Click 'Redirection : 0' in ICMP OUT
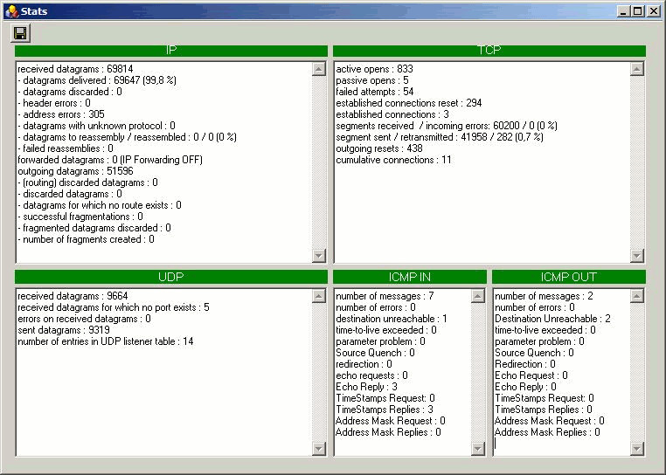 click(525, 364)
